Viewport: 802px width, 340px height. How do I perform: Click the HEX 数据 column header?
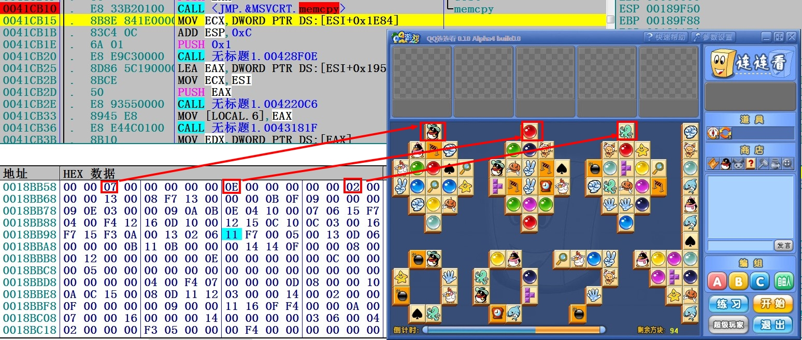(89, 173)
